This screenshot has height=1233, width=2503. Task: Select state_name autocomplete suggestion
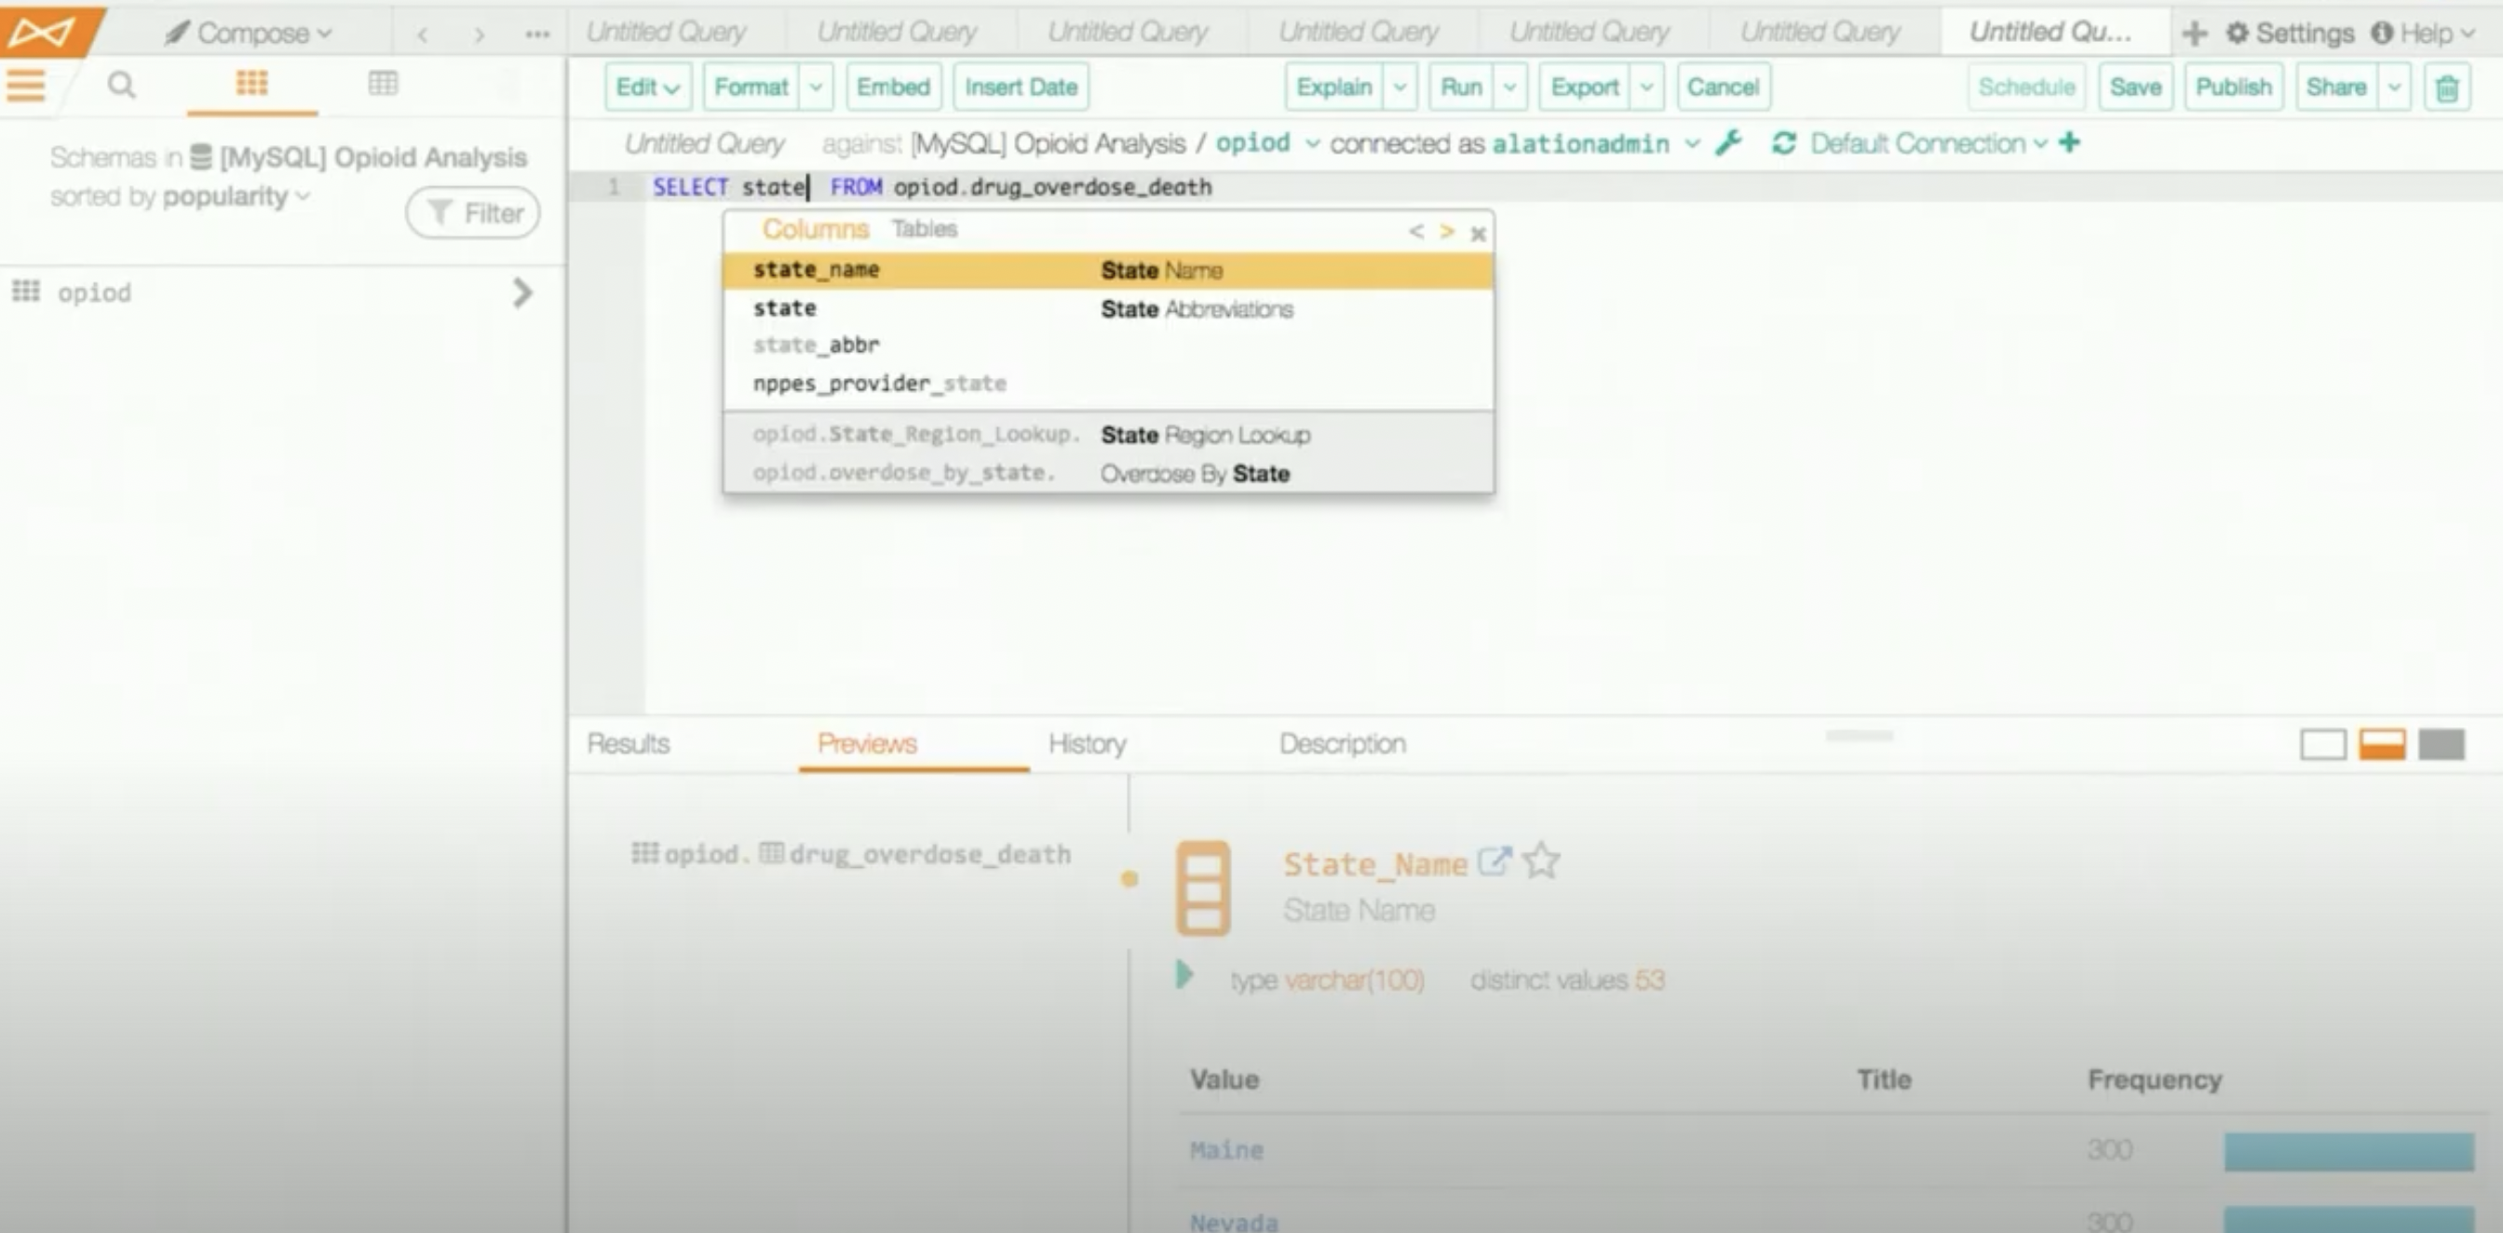1108,270
